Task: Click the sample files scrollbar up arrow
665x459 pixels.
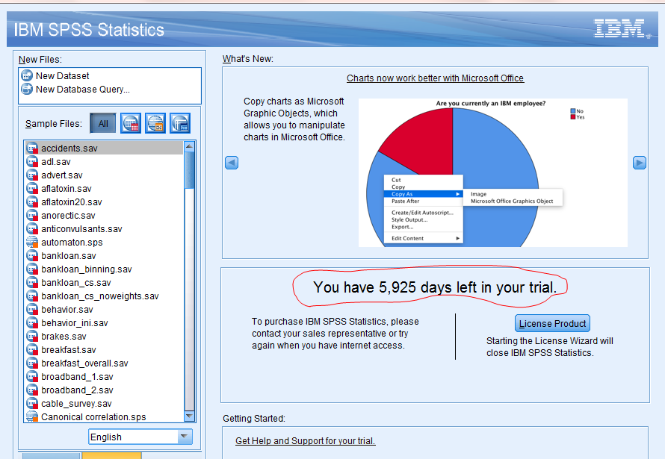Action: click(190, 146)
